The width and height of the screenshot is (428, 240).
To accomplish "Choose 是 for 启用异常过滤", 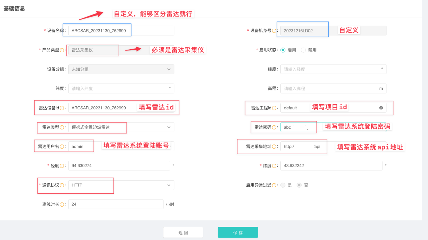I will tap(283, 185).
